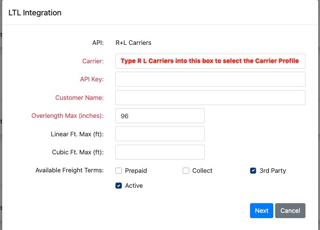Focus the Cubic Ft. Max input
Viewport: 320px width, 230px height.
pos(160,152)
